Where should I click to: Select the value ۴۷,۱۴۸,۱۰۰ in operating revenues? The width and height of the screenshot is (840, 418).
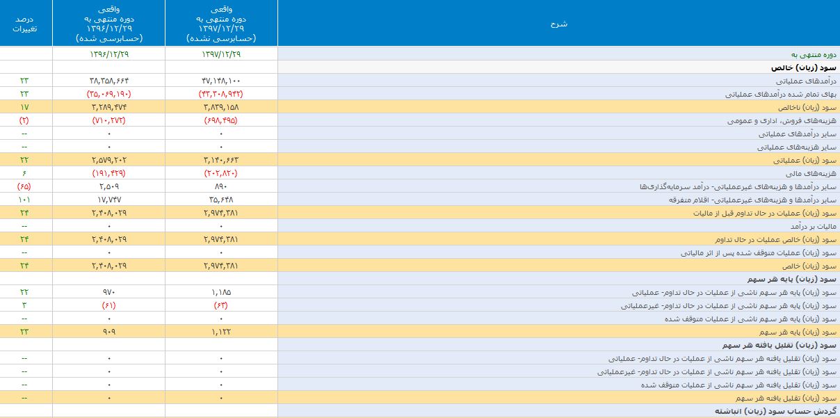pyautogui.click(x=221, y=81)
